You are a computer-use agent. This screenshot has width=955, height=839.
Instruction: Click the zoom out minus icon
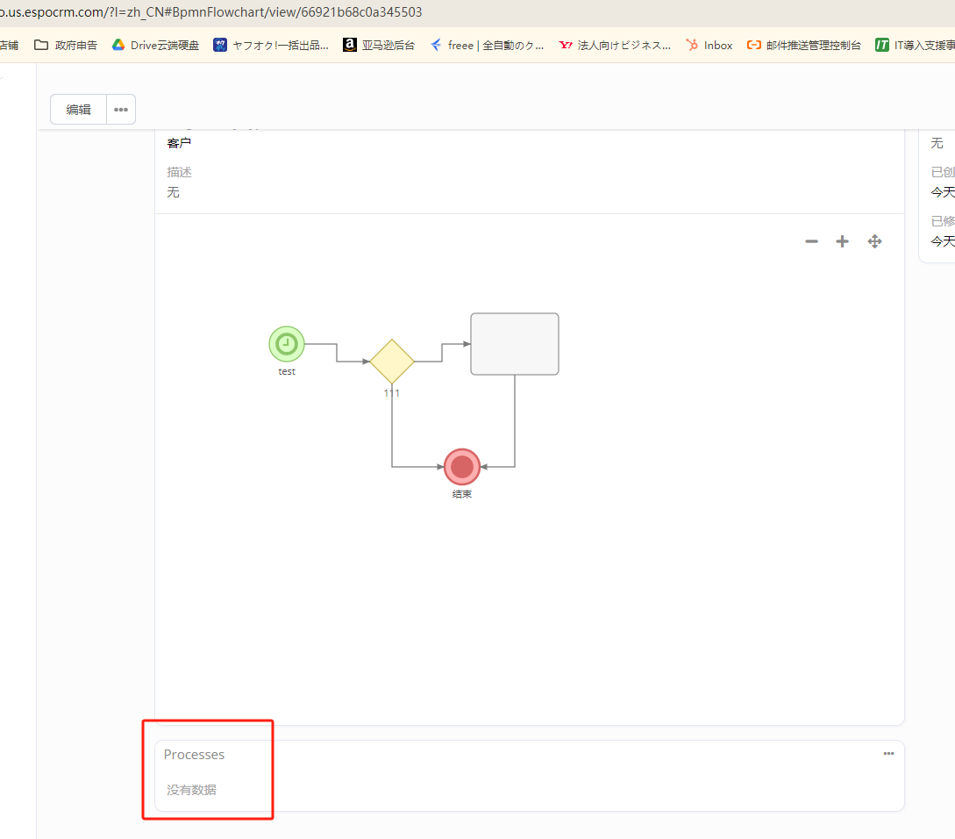coord(811,241)
